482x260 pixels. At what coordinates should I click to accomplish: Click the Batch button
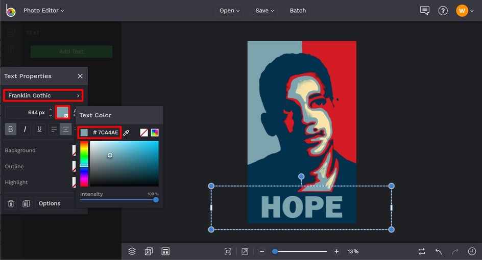click(x=298, y=10)
